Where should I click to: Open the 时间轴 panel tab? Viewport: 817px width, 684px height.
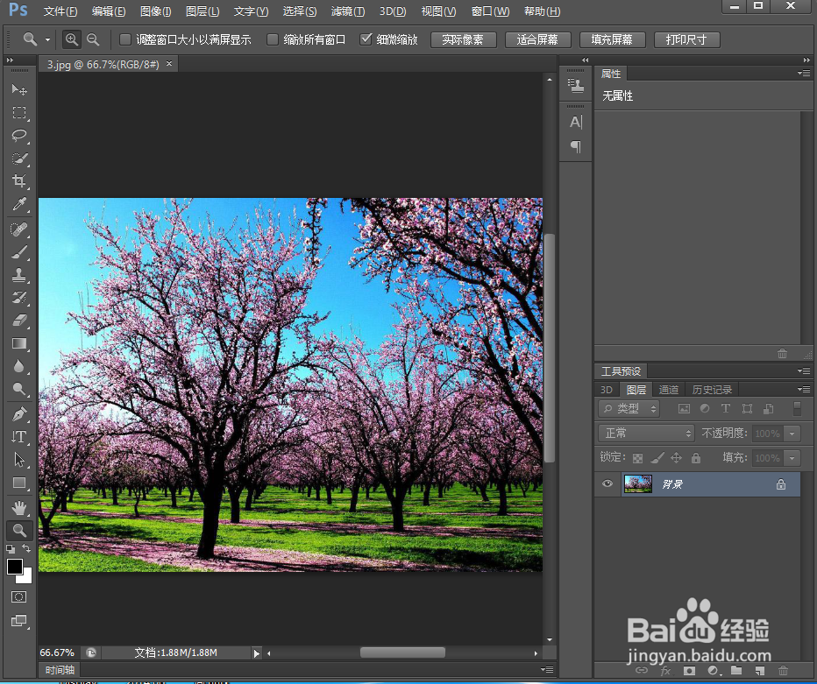(60, 670)
